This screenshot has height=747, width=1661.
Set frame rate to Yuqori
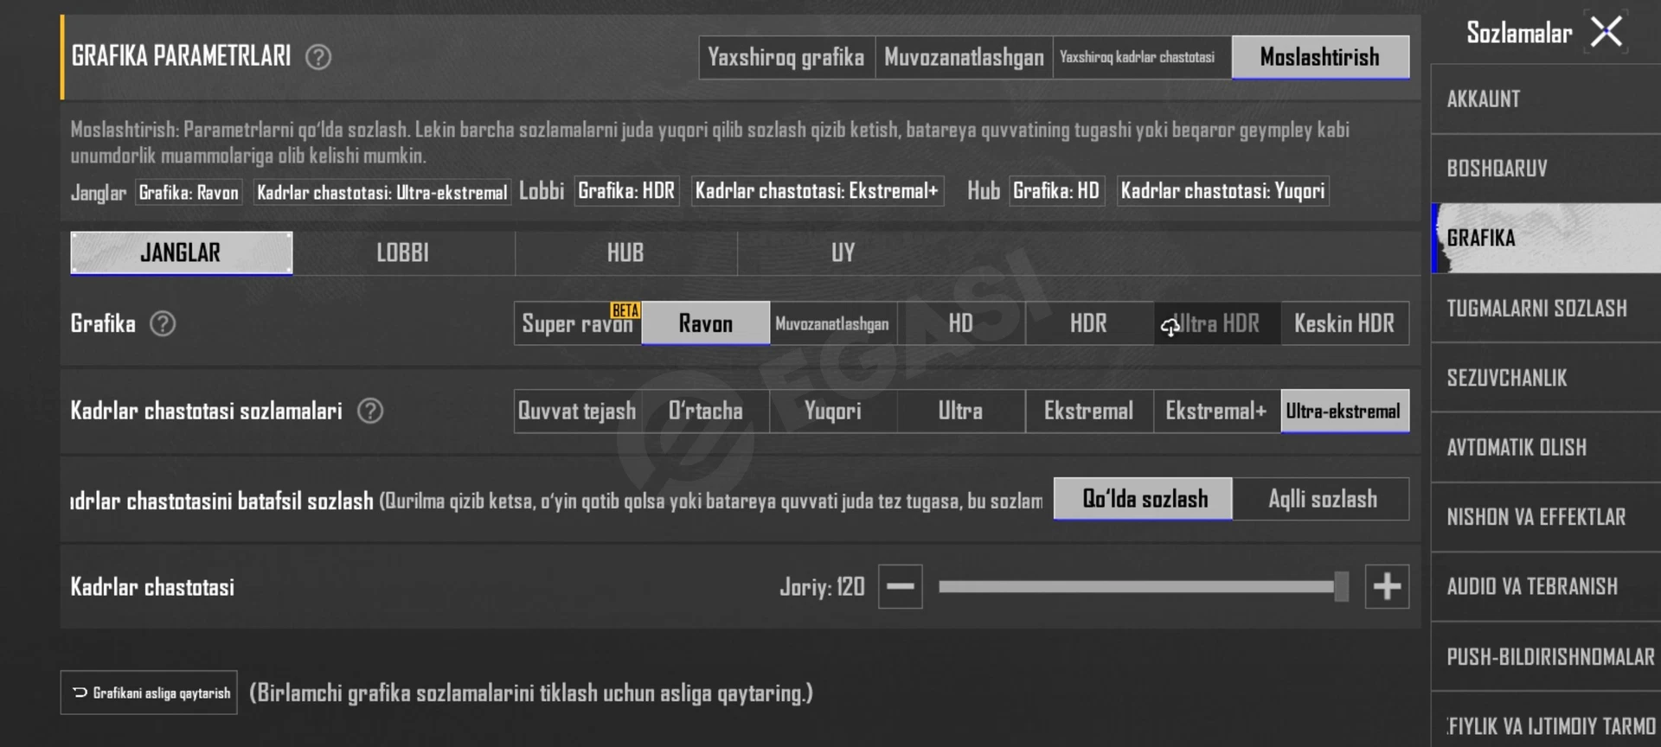coord(833,411)
